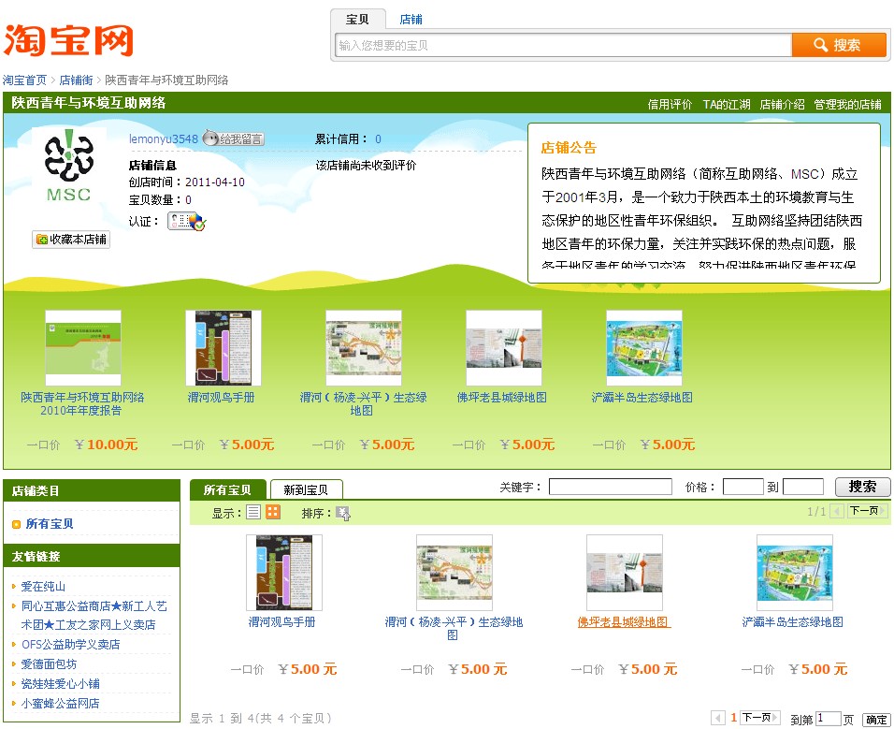This screenshot has height=729, width=894.
Task: Open featured thumbnail of 2010年年度报告
Action: [83, 348]
